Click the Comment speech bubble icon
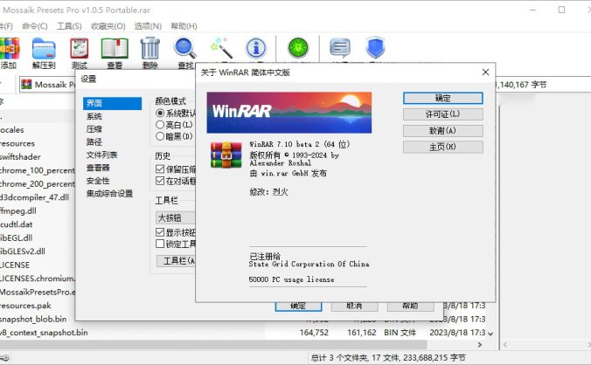Screen dimensions: 591x365 [x=340, y=48]
